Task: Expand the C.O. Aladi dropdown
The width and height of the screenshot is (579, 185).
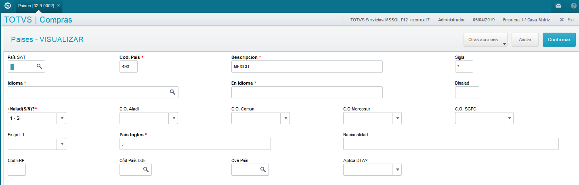Action: (x=173, y=118)
